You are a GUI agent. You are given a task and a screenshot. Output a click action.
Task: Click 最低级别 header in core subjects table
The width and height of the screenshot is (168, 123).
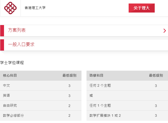click(x=69, y=75)
